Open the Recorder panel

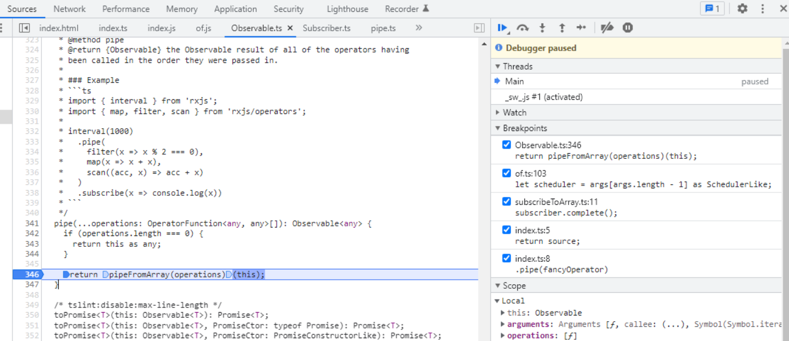[x=402, y=9]
